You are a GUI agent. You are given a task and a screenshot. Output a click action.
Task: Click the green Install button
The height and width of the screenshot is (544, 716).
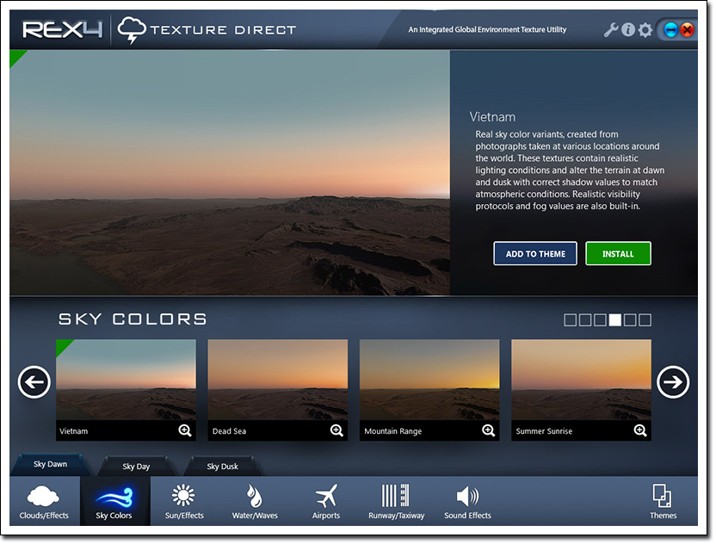pos(618,254)
